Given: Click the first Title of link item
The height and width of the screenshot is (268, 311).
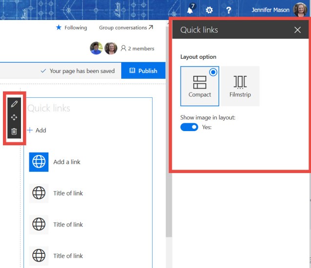Looking at the screenshot, I should pyautogui.click(x=68, y=193).
